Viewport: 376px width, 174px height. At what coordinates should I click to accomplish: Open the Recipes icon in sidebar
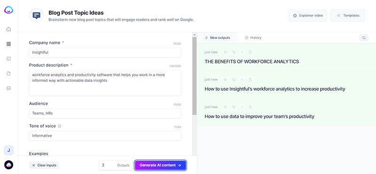coord(8,59)
